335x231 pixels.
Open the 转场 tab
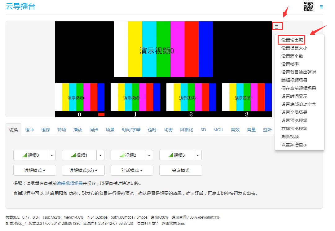point(62,130)
